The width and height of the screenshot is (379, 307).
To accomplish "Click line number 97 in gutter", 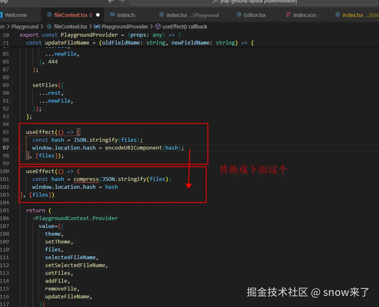I will pos(6,148).
